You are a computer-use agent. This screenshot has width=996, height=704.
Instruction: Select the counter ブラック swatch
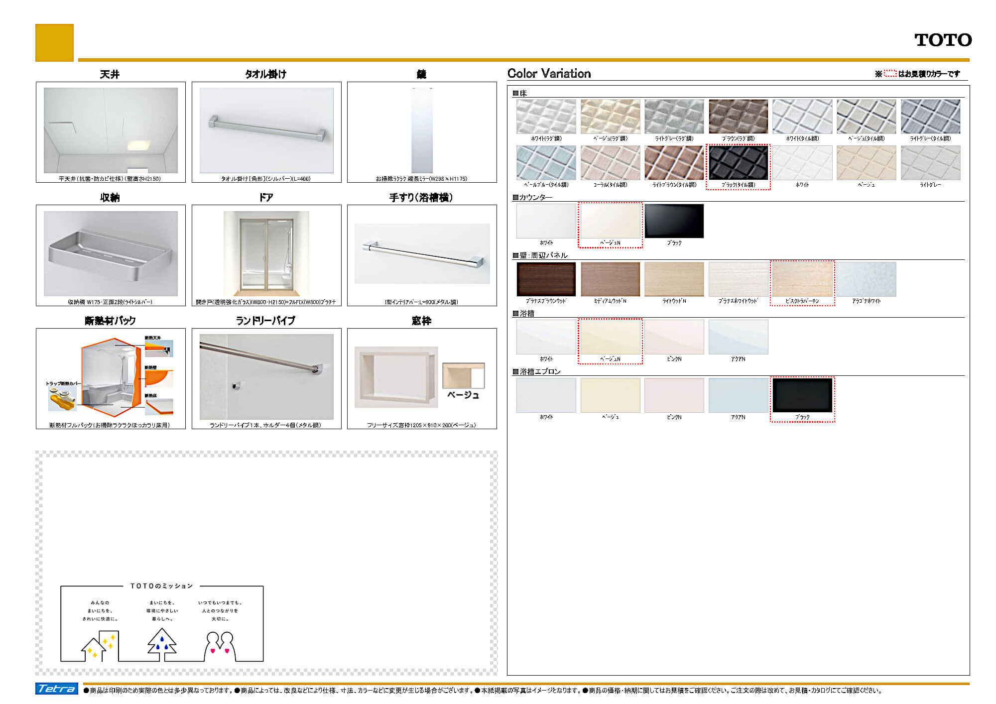(674, 221)
